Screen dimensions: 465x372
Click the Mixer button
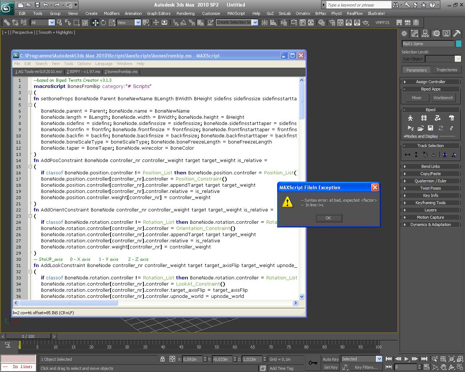pos(416,98)
